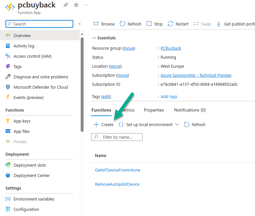Click sidebar scroll up arrow
The width and height of the screenshot is (255, 216).
point(82,34)
